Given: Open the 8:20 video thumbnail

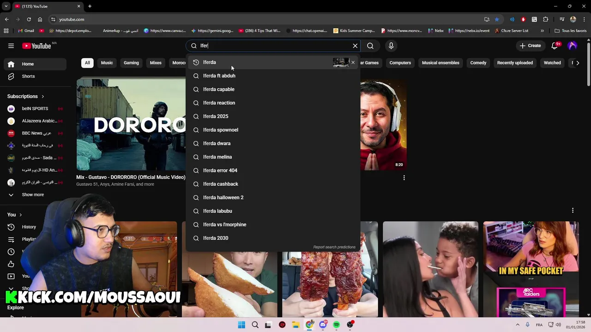Looking at the screenshot, I should point(383,125).
